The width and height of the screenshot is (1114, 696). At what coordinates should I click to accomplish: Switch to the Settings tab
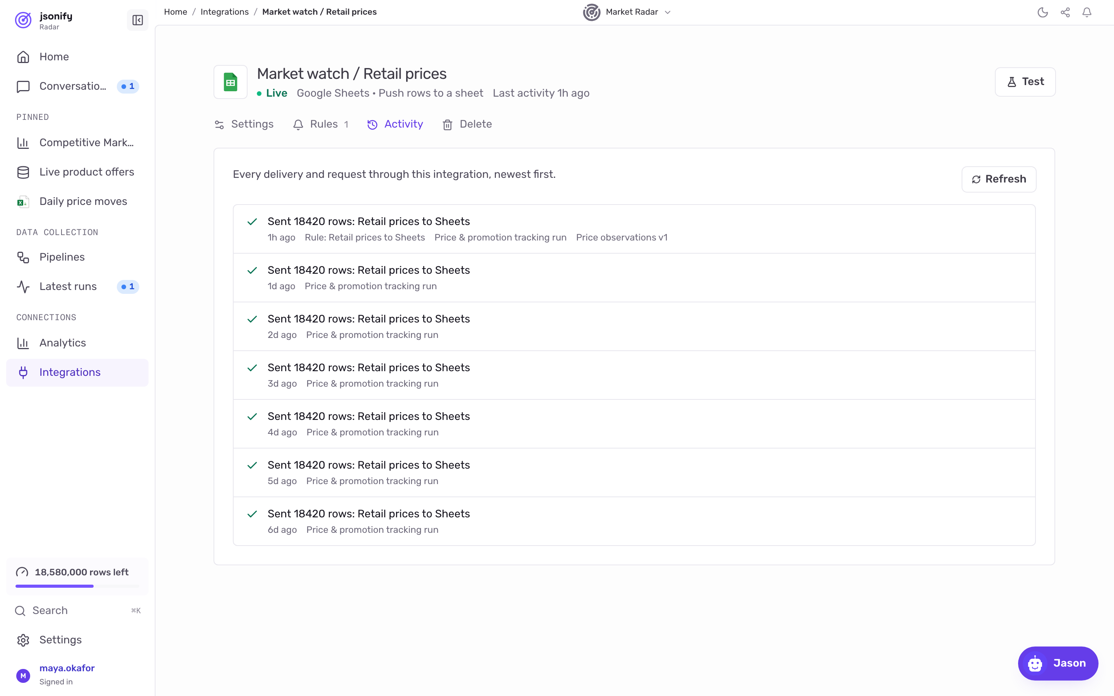pyautogui.click(x=244, y=124)
